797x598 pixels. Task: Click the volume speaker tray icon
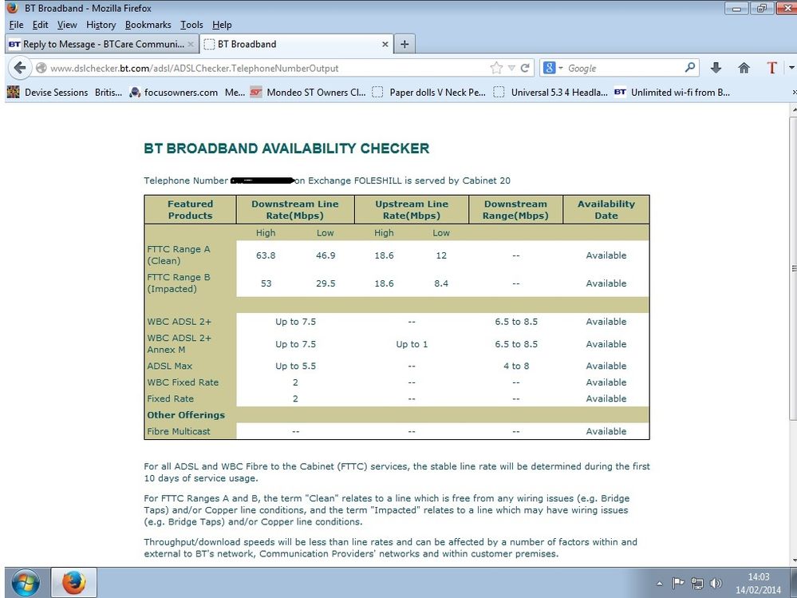click(716, 584)
